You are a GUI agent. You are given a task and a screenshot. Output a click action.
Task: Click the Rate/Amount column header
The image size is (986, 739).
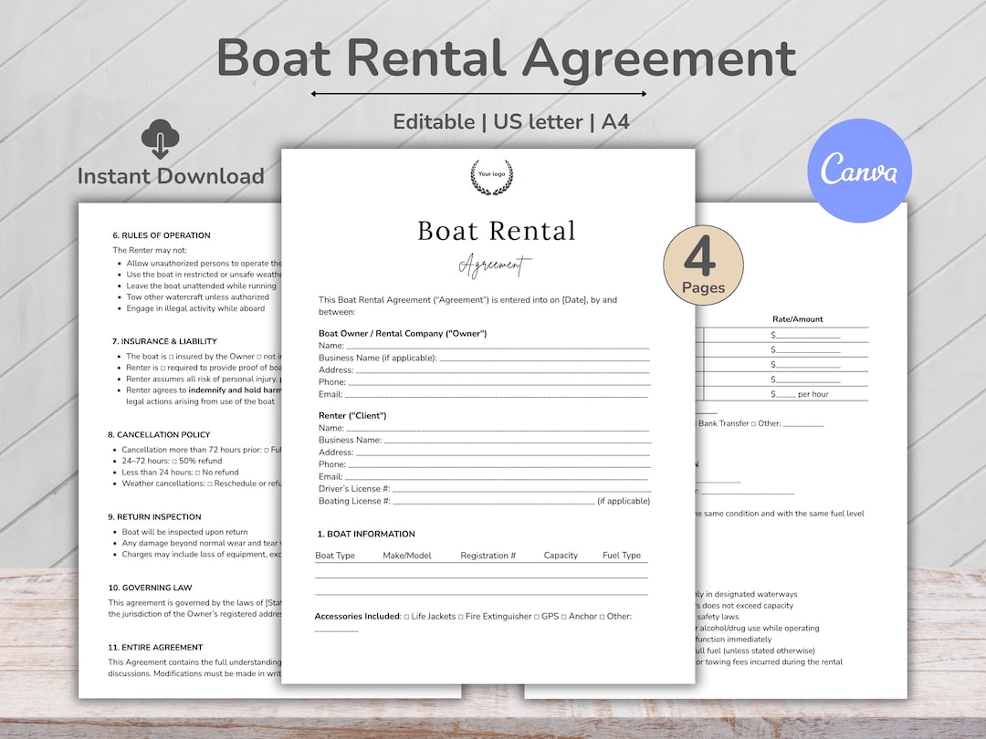coord(797,319)
